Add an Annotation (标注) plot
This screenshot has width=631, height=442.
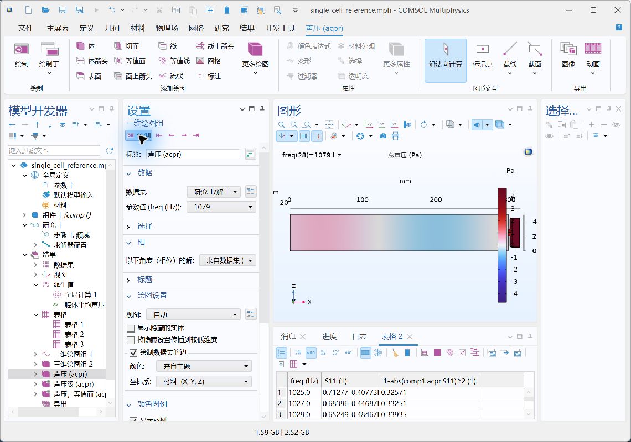209,76
